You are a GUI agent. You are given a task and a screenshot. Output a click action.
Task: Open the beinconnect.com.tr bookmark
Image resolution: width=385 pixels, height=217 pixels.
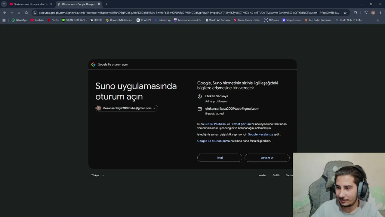(x=188, y=20)
